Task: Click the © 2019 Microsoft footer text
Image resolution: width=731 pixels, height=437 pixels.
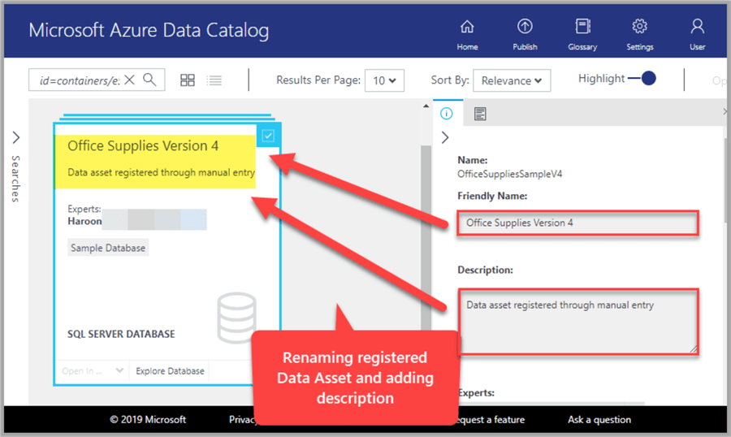Action: (148, 419)
